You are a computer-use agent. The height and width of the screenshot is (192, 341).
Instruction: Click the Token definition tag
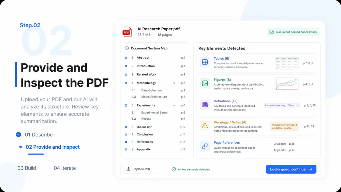click(x=291, y=105)
